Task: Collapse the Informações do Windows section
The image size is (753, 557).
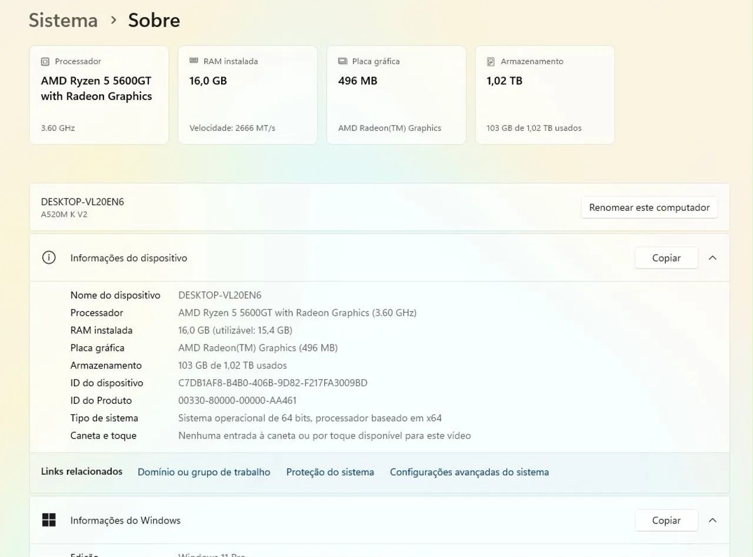Action: point(712,520)
